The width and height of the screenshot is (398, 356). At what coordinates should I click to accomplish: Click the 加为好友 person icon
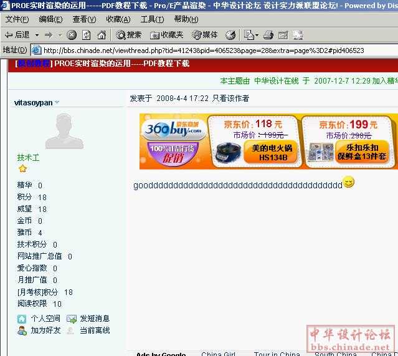(x=22, y=330)
